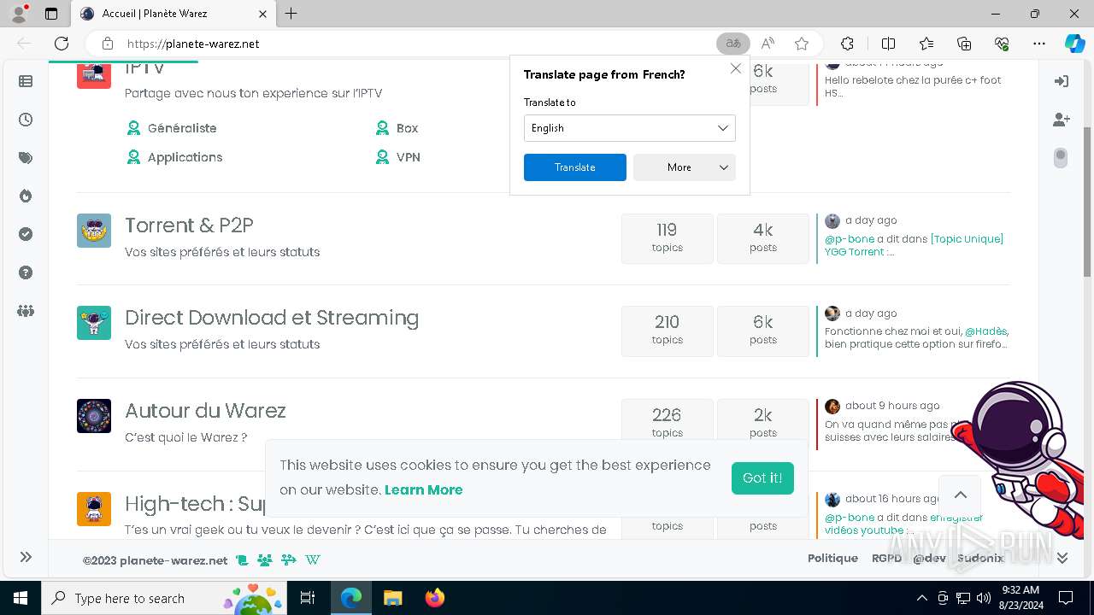Screen dimensions: 1094x615
Task: Open File Explorer from taskbar
Action: click(392, 598)
